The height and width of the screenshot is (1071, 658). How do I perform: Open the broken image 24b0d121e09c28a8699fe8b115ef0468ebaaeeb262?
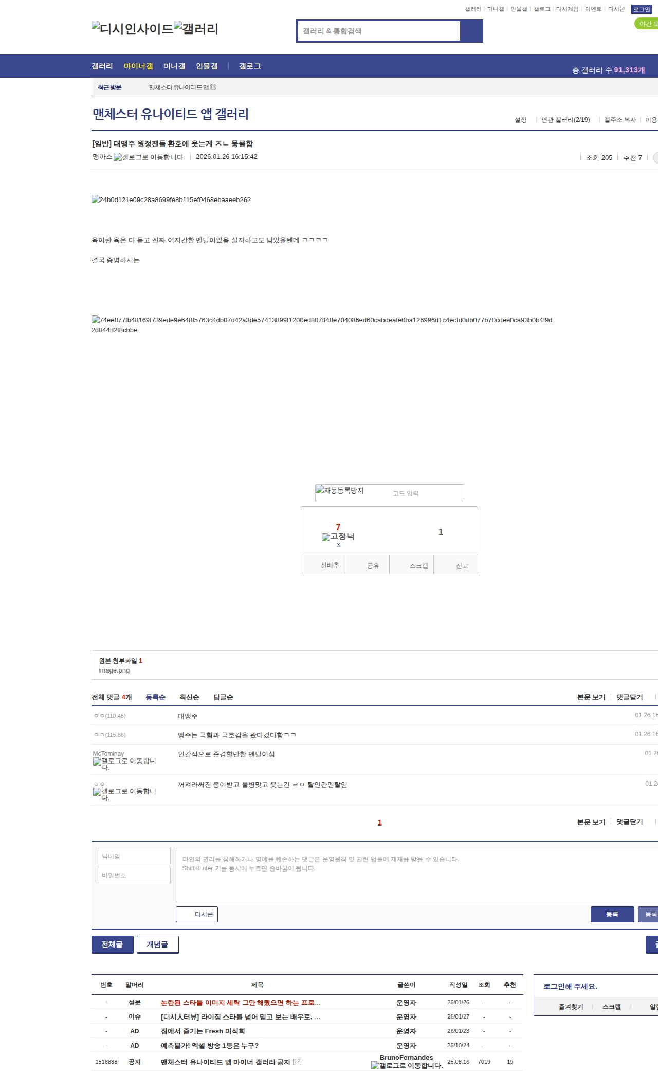171,199
